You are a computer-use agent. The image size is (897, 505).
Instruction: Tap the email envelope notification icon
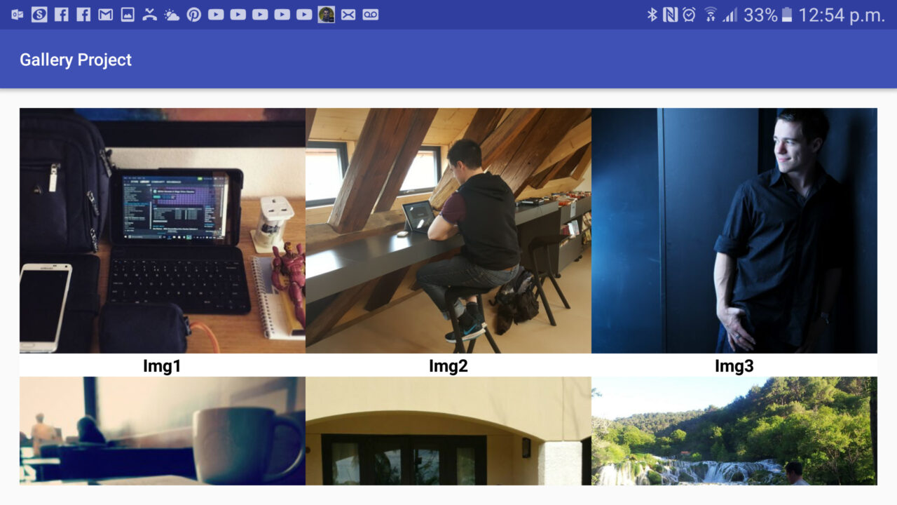click(x=348, y=15)
